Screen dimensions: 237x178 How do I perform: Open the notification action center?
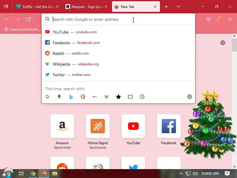pyautogui.click(x=227, y=174)
